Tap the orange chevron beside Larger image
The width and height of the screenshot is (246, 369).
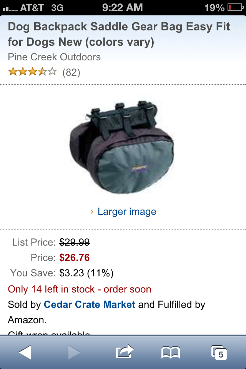(x=92, y=211)
